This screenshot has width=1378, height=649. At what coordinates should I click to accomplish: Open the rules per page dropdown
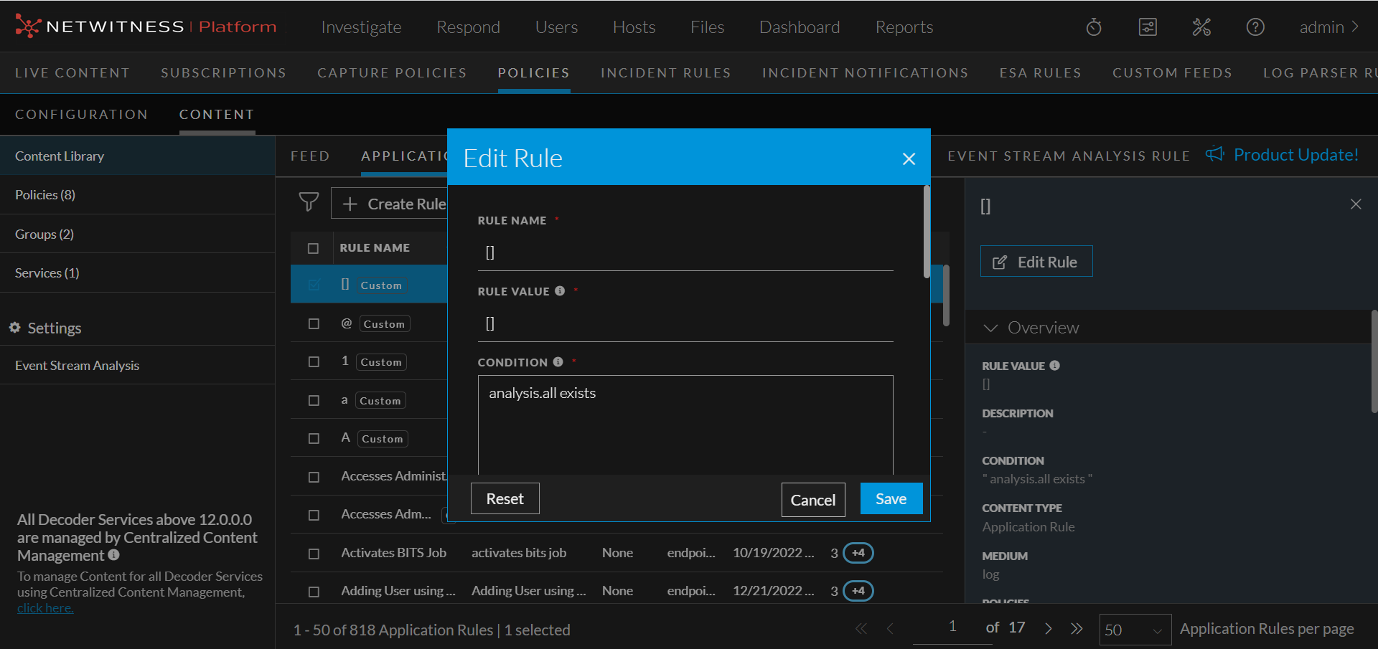[1135, 630]
